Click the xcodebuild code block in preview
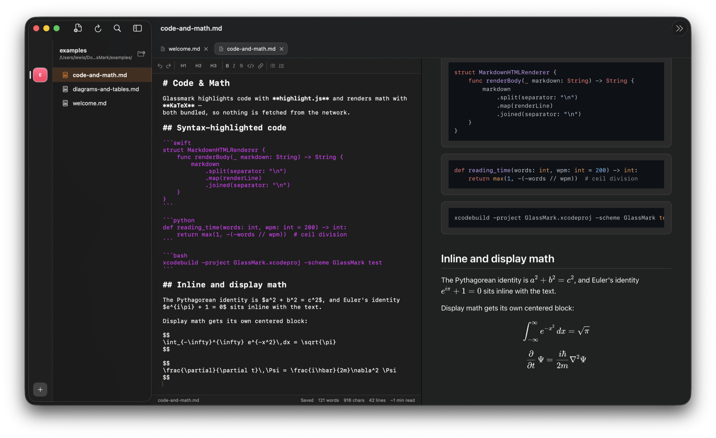Screen dimensions: 716x438 556,218
